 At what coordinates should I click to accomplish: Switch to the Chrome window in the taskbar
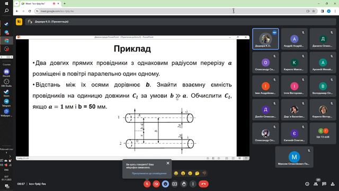(x=6, y=41)
